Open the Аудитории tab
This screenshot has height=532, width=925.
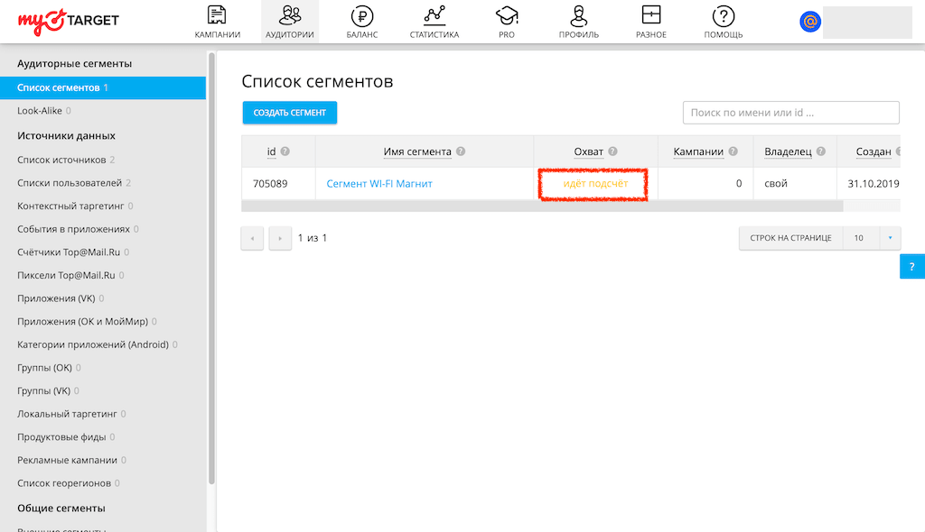click(x=290, y=22)
